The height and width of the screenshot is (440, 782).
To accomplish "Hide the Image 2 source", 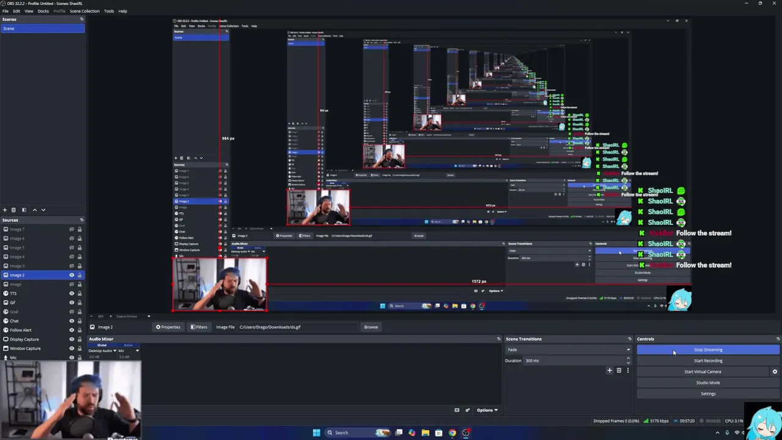I will tap(71, 275).
